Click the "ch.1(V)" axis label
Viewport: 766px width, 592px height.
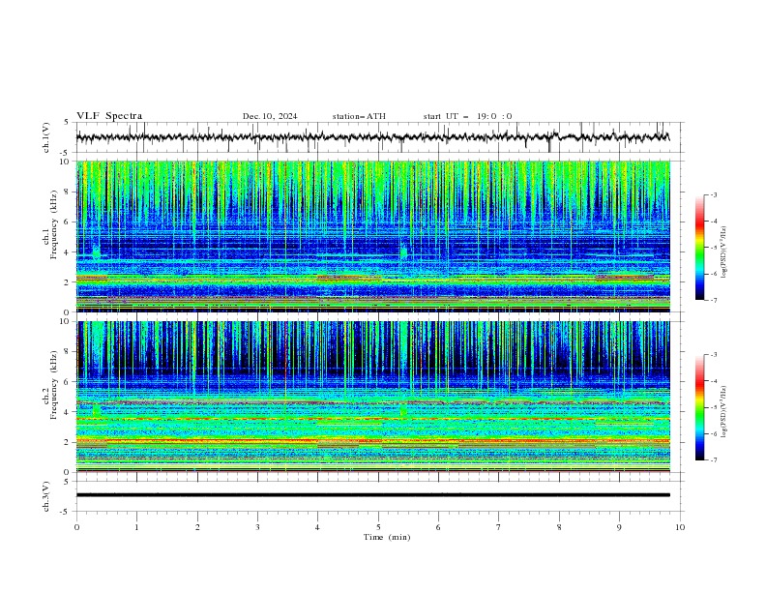[x=46, y=137]
